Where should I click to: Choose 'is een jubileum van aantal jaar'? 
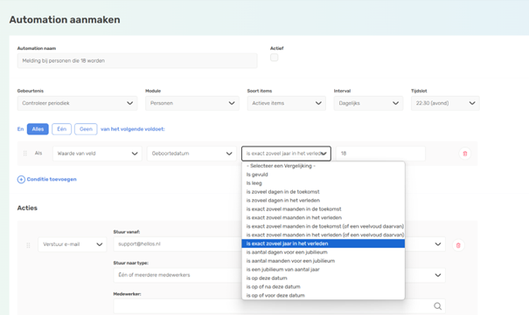[x=324, y=270]
